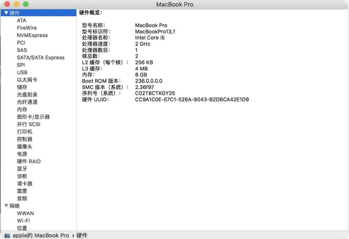Select Wi-Fi under 网络
This screenshot has width=349, height=239.
[x=23, y=221]
